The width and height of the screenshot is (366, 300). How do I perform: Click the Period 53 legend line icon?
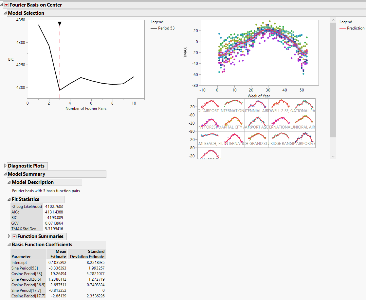(x=154, y=28)
